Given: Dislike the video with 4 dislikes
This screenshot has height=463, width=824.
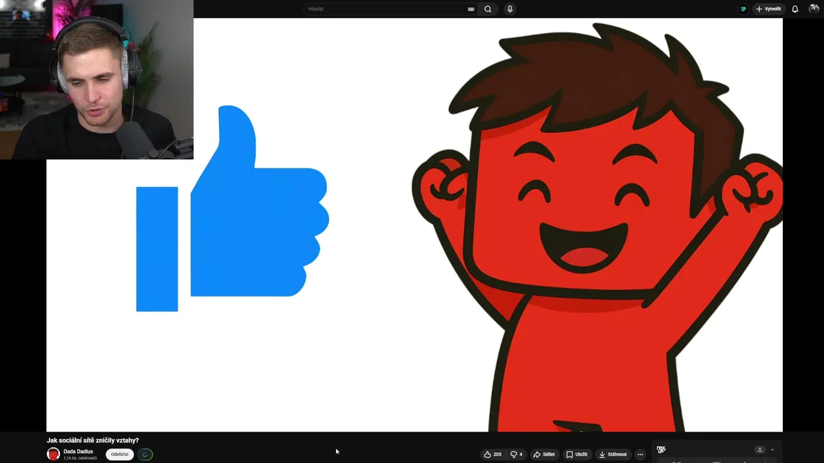Looking at the screenshot, I should click(516, 454).
